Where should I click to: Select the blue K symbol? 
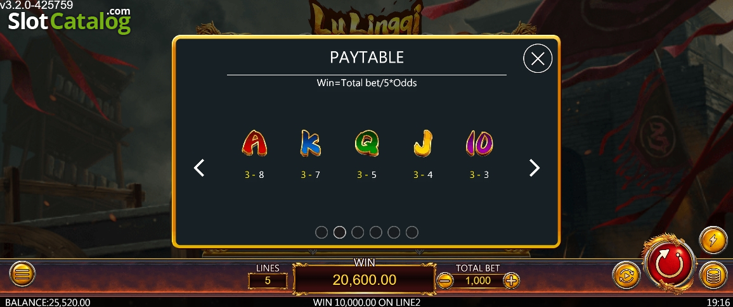pos(311,143)
